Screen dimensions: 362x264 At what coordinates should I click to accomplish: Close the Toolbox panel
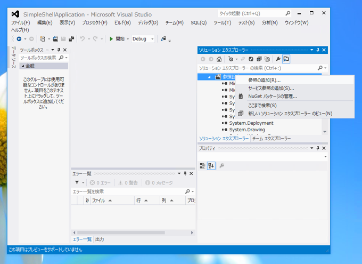(x=65, y=50)
